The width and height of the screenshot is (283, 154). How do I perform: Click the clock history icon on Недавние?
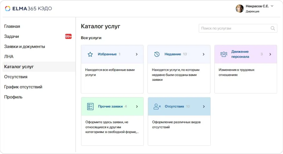(157, 54)
